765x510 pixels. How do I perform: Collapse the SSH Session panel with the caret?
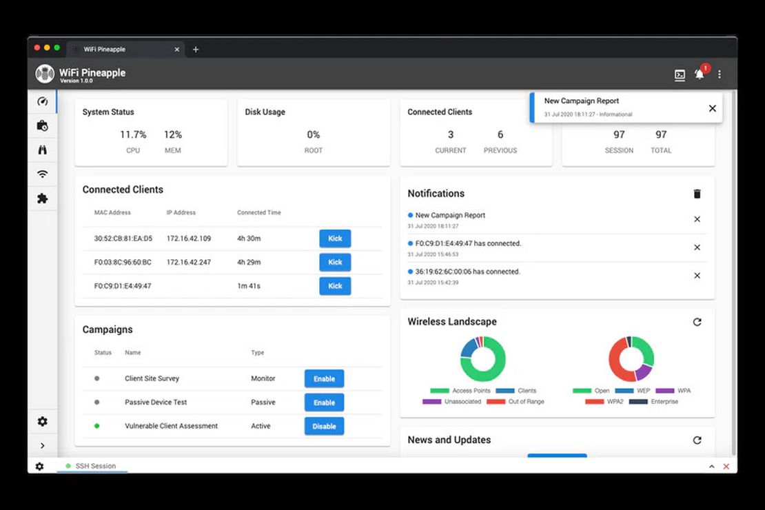coord(711,466)
